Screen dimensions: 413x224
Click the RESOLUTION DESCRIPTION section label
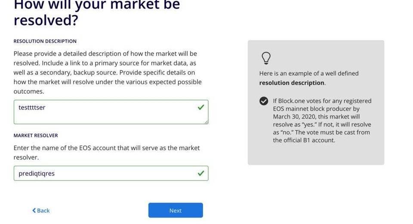click(45, 41)
